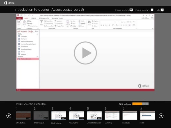Image resolution: width=171 pixels, height=128 pixels.
Task: Switch to the CREATE ribbon tab
Action: [34, 18]
